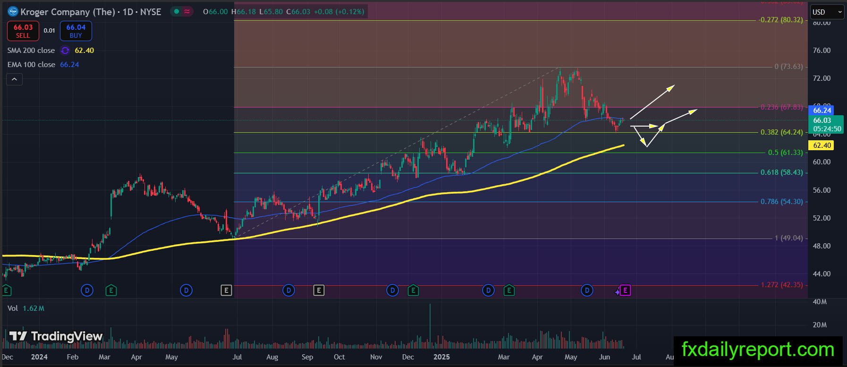Click the TradingView logo
Viewport: 847px width, 367px height.
pos(56,336)
